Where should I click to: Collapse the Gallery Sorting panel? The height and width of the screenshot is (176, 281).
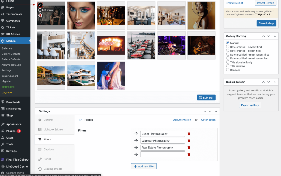(x=275, y=36)
